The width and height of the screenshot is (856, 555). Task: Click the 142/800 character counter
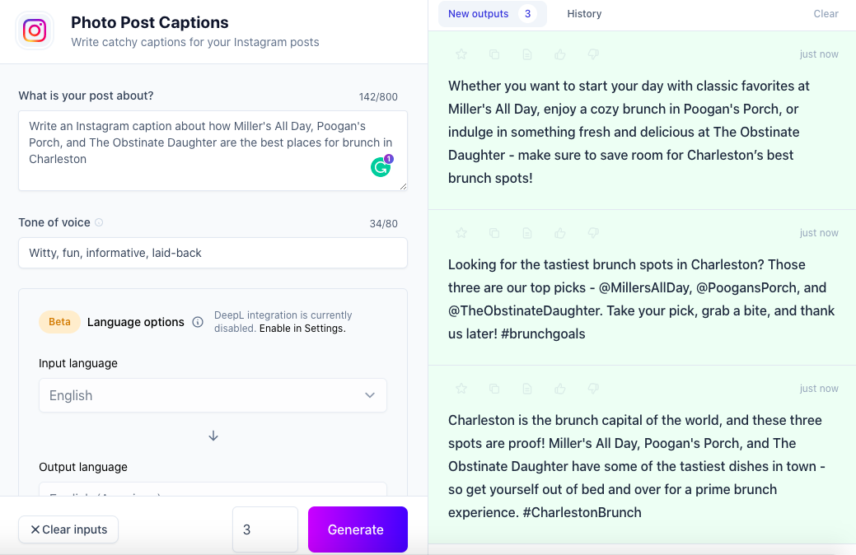378,97
